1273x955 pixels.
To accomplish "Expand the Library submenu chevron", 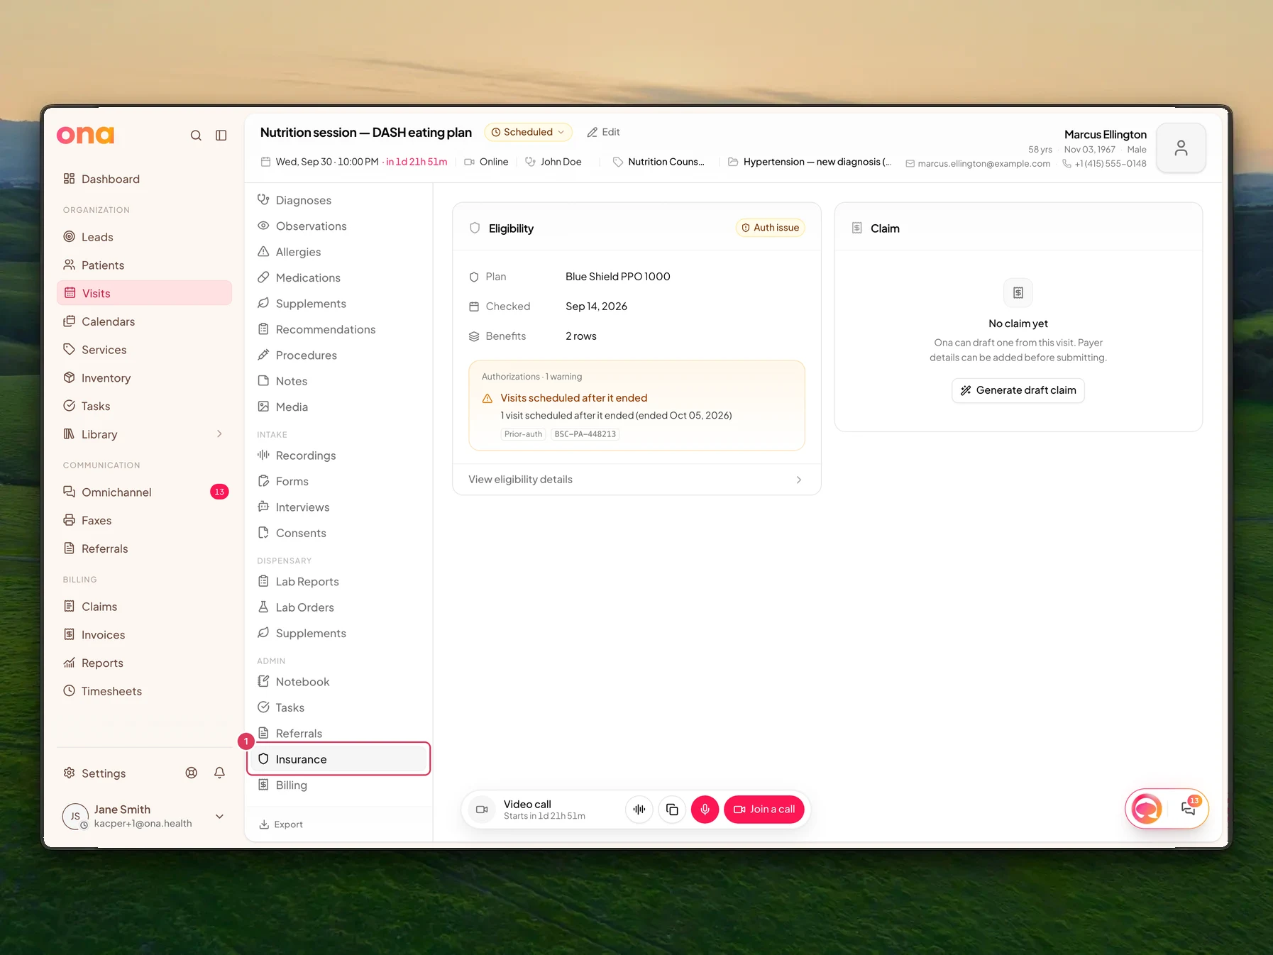I will click(x=219, y=434).
